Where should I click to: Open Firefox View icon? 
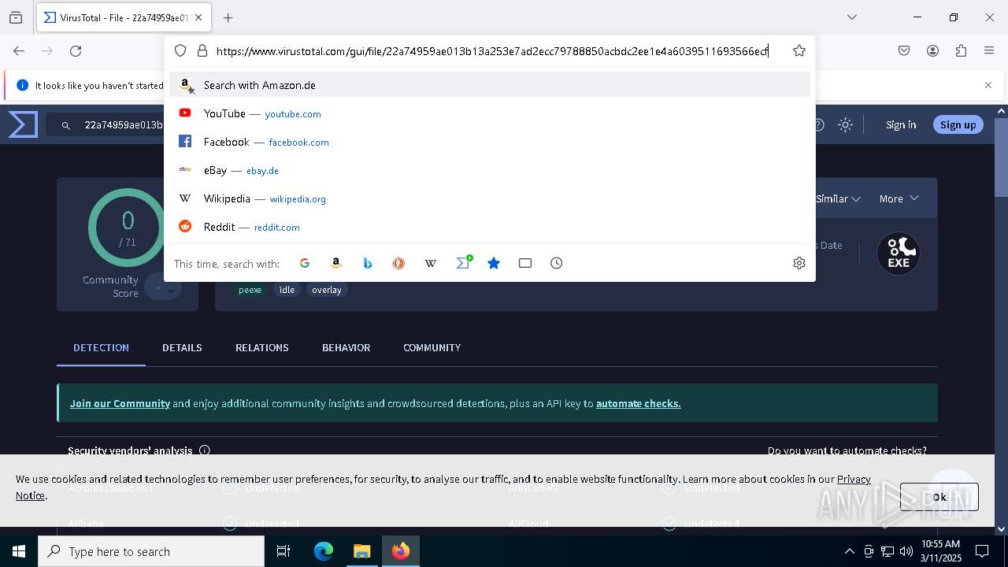pyautogui.click(x=16, y=17)
